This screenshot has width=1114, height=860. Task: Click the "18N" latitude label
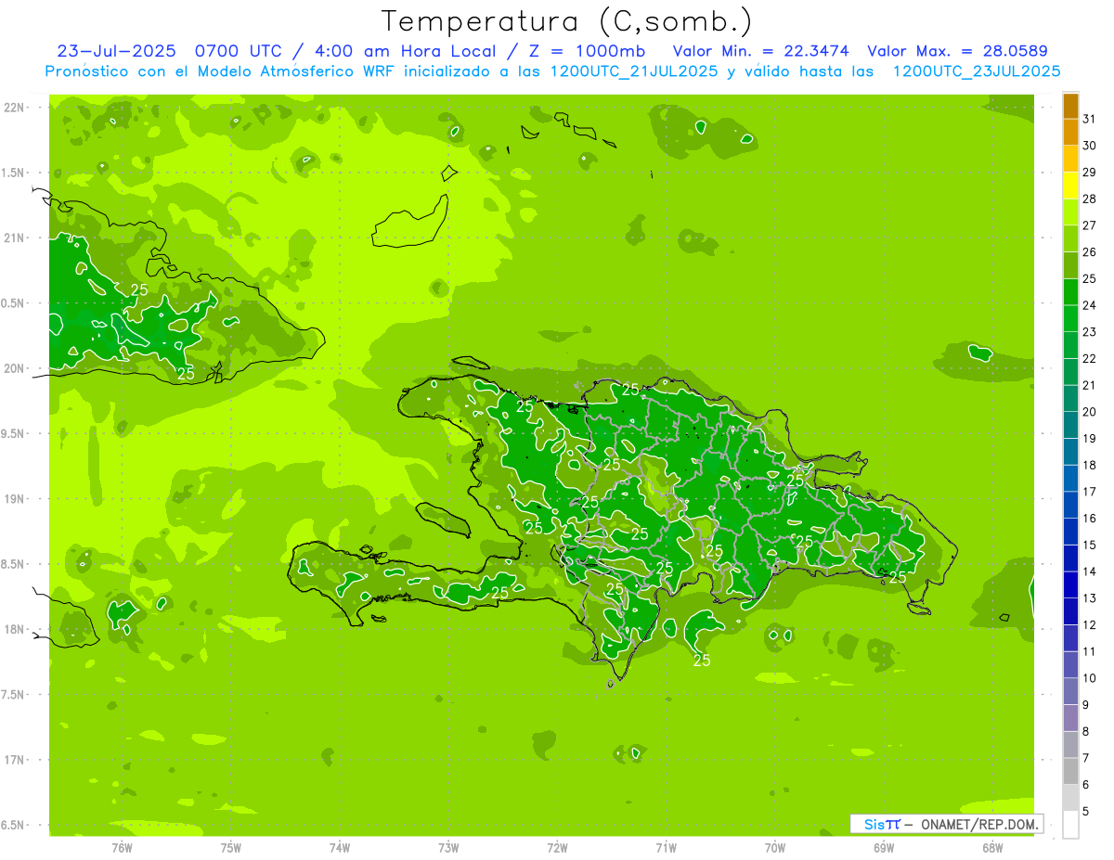[15, 629]
